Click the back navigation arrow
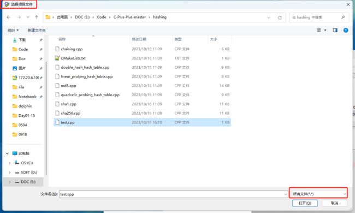The height and width of the screenshot is (213, 355). (x=9, y=17)
